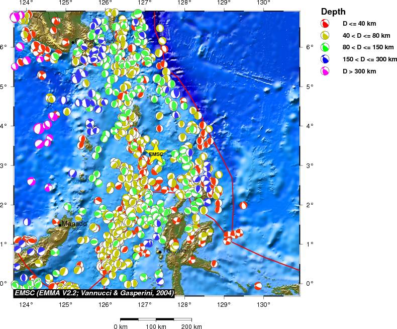Click the 200 km scale bar label

click(x=191, y=326)
